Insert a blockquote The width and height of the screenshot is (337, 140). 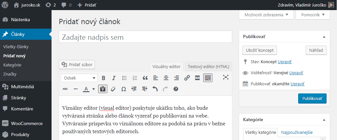pos(145,78)
